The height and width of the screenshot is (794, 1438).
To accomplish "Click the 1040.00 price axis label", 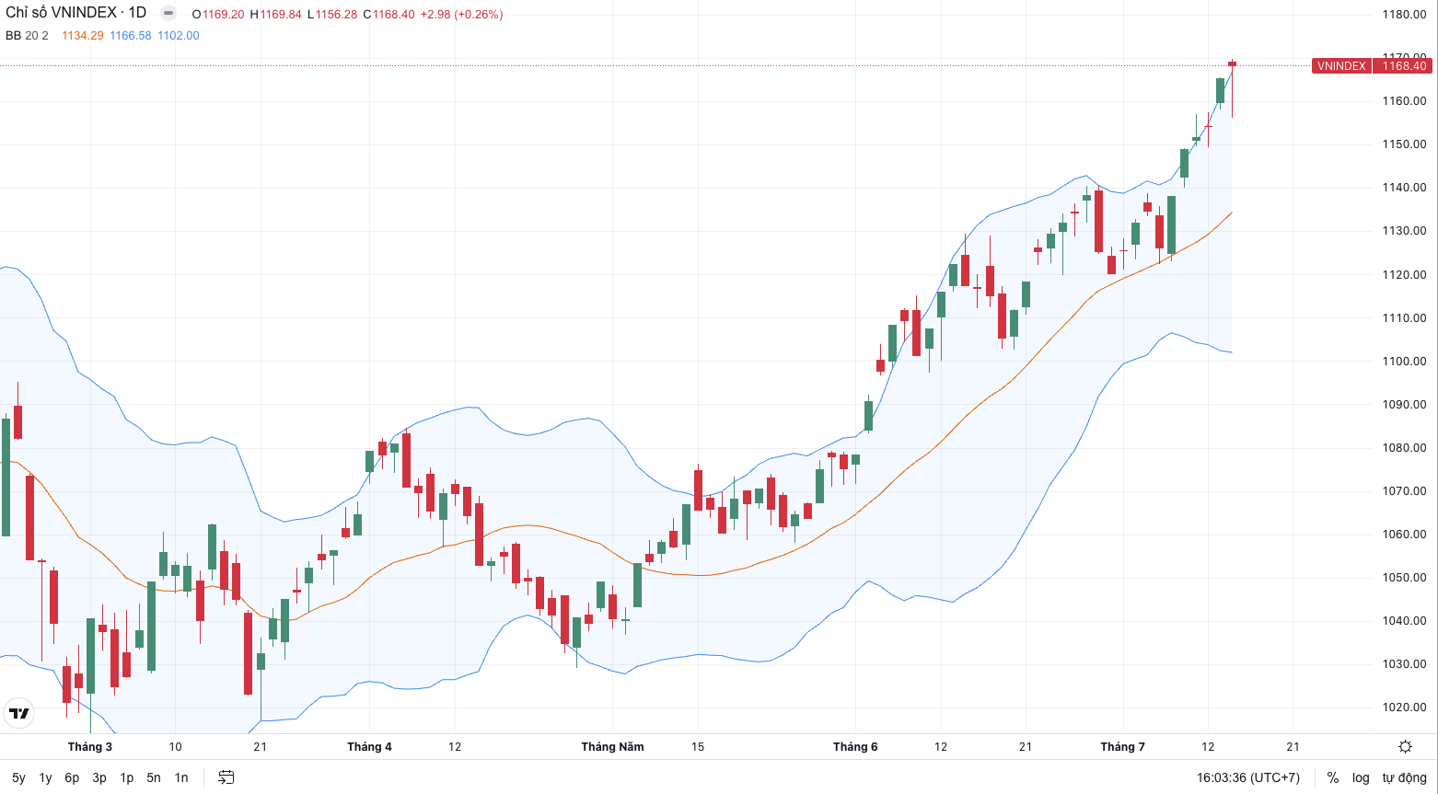I will tap(1404, 621).
